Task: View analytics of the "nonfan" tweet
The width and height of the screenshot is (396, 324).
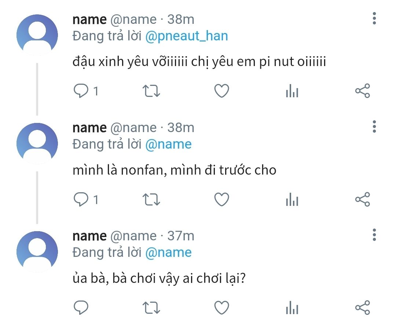Action: (292, 199)
